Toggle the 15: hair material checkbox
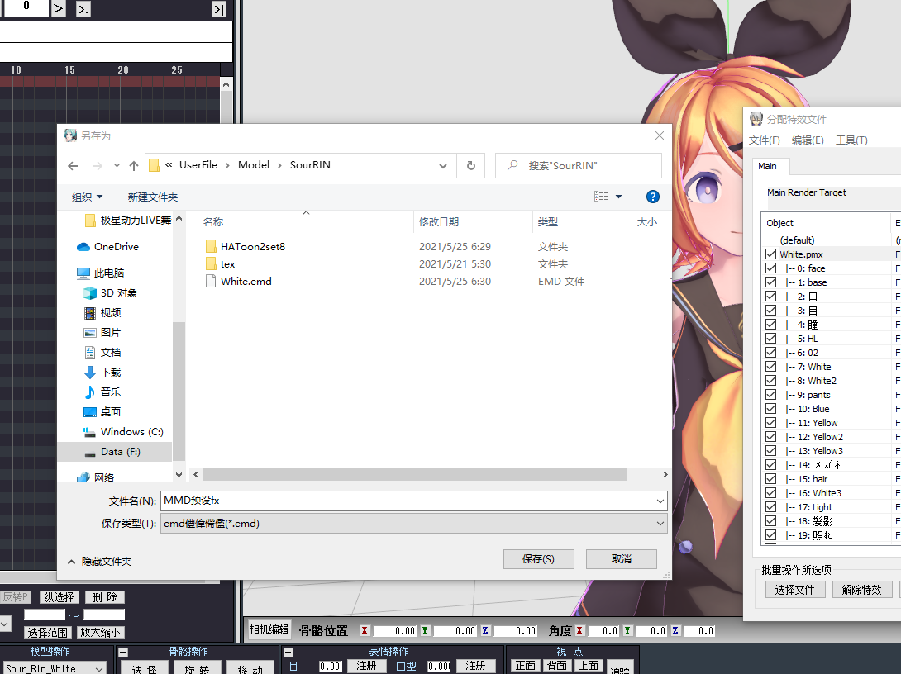The width and height of the screenshot is (901, 674). point(770,479)
